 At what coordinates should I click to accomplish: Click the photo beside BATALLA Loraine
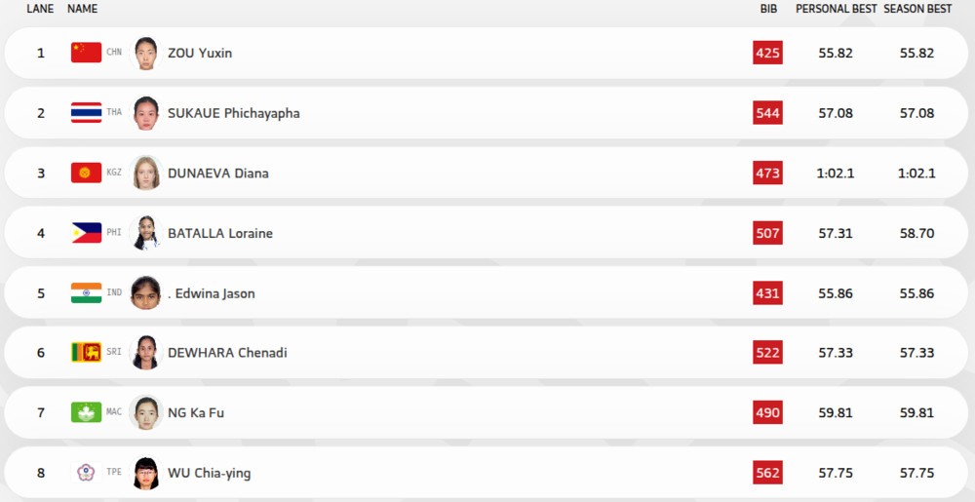(x=145, y=233)
